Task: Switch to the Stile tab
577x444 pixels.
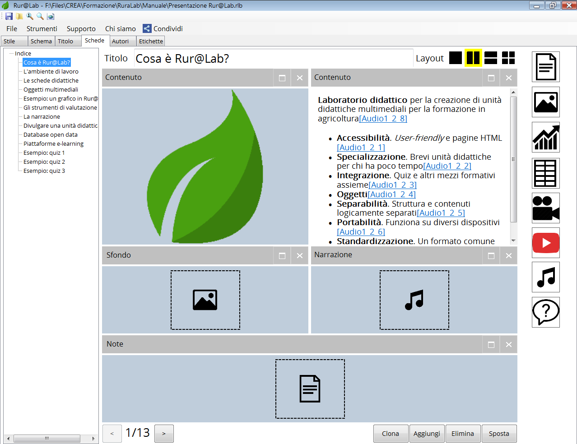Action: (x=14, y=41)
